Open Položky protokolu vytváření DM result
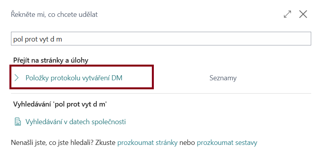This screenshot has width=321, height=150. coord(74,78)
